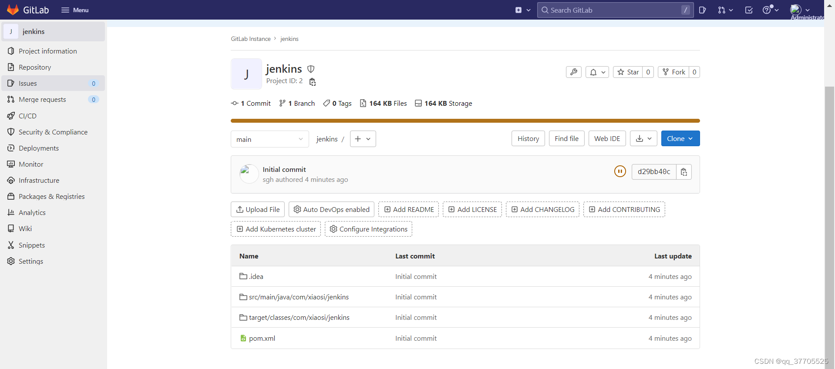
Task: Click the star count 0
Action: (648, 72)
